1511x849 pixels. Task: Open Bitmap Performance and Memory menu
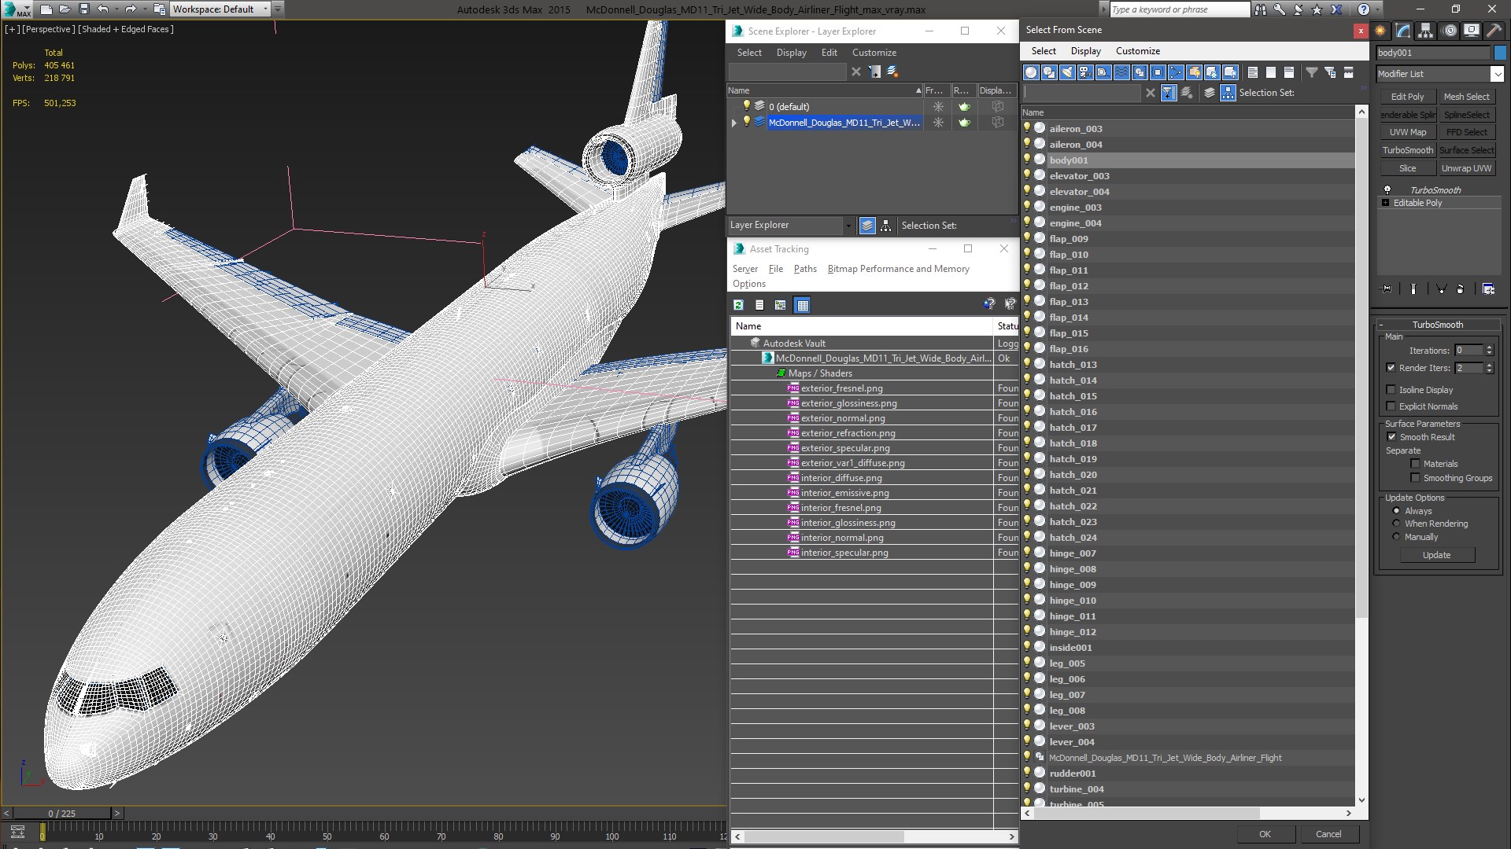click(x=898, y=269)
